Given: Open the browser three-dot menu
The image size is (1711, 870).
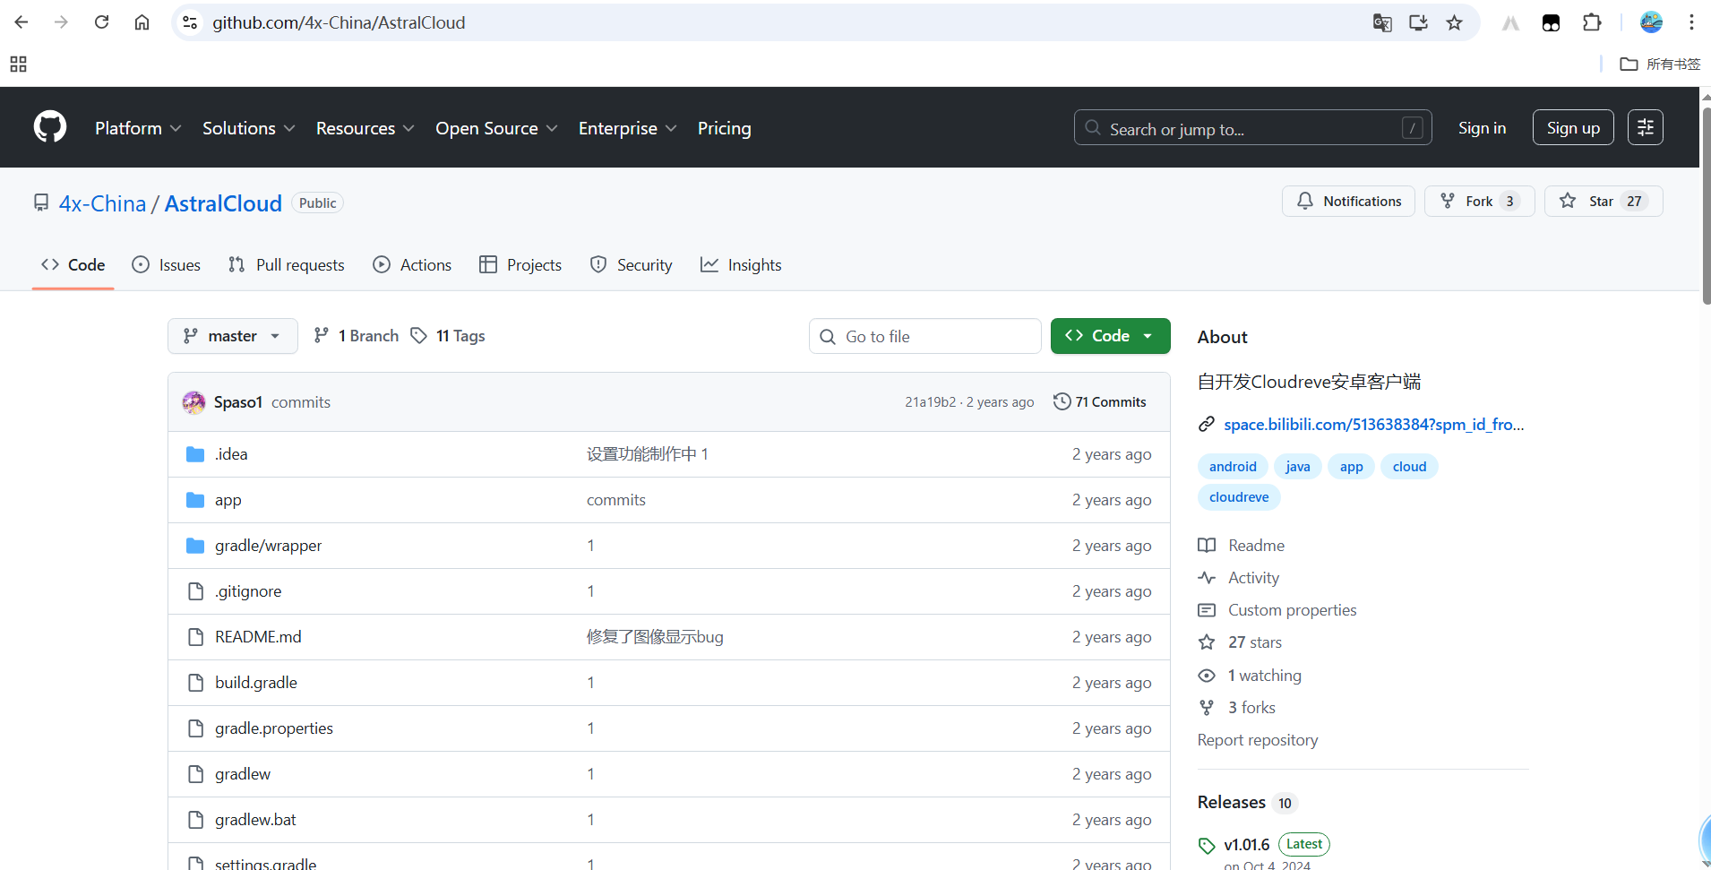Looking at the screenshot, I should 1691,22.
